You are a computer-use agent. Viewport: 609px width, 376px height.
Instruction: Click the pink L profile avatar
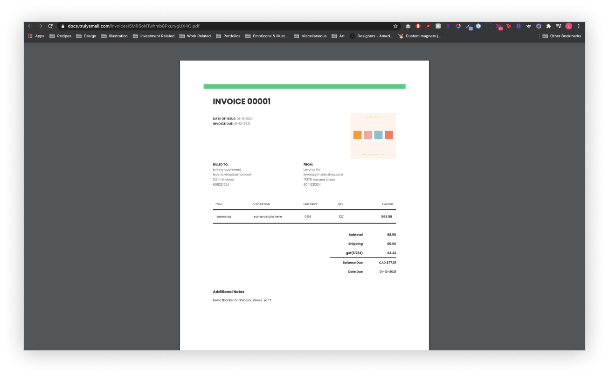[x=568, y=26]
